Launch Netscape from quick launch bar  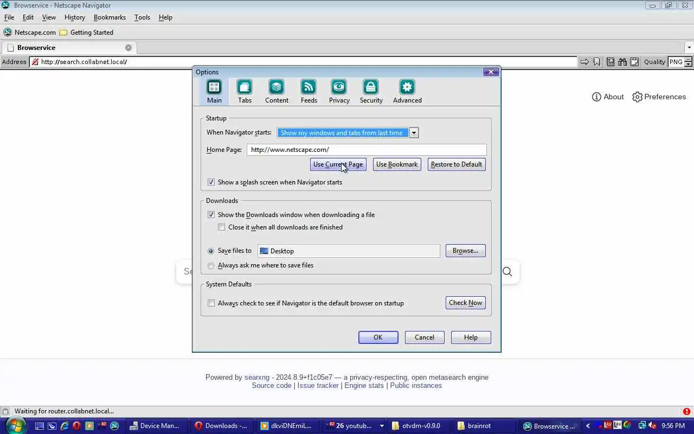coord(114,426)
